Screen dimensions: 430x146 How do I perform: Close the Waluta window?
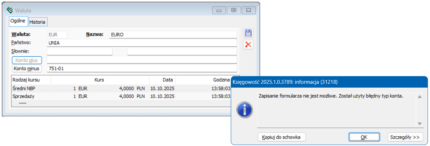click(x=249, y=10)
